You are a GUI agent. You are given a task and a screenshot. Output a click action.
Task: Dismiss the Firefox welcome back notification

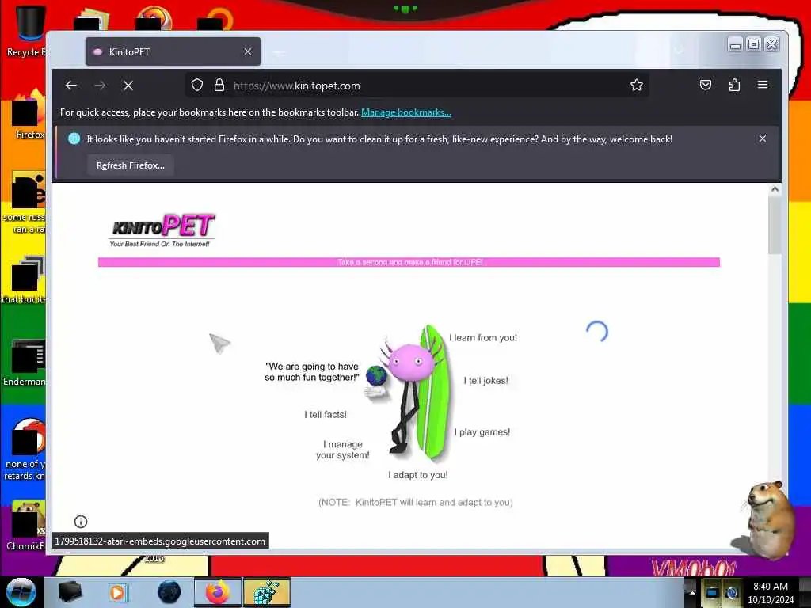763,139
